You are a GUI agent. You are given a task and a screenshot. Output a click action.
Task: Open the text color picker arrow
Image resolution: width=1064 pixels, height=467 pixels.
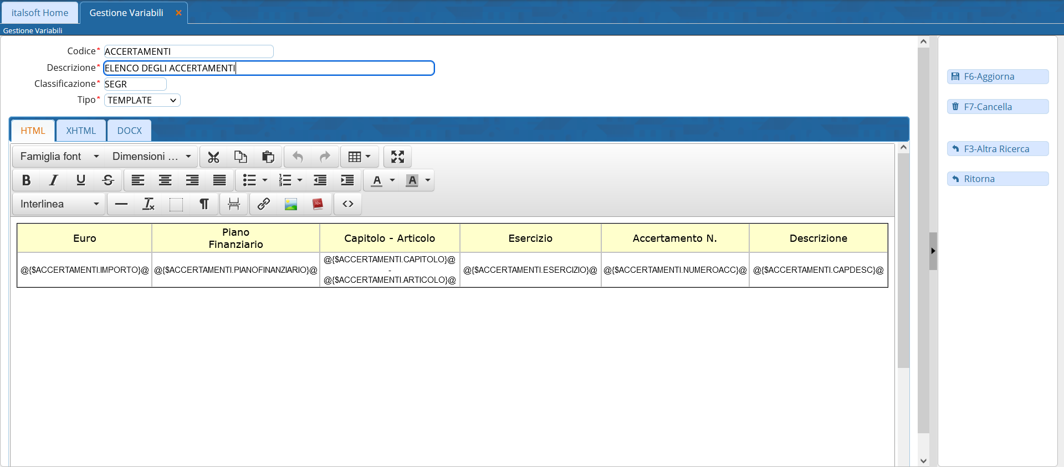point(392,180)
